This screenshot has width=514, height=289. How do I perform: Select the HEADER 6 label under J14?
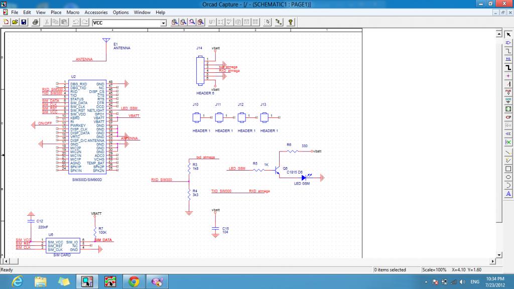(205, 93)
